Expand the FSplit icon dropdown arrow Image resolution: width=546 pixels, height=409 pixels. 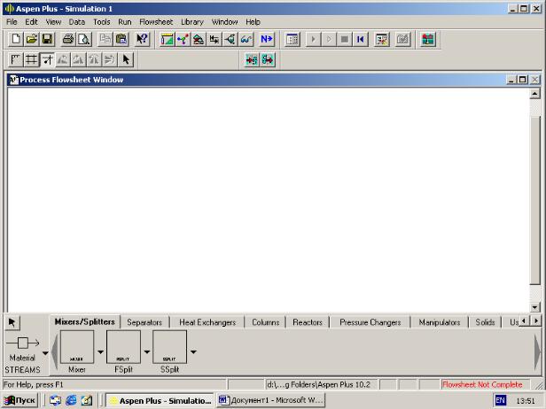[147, 352]
